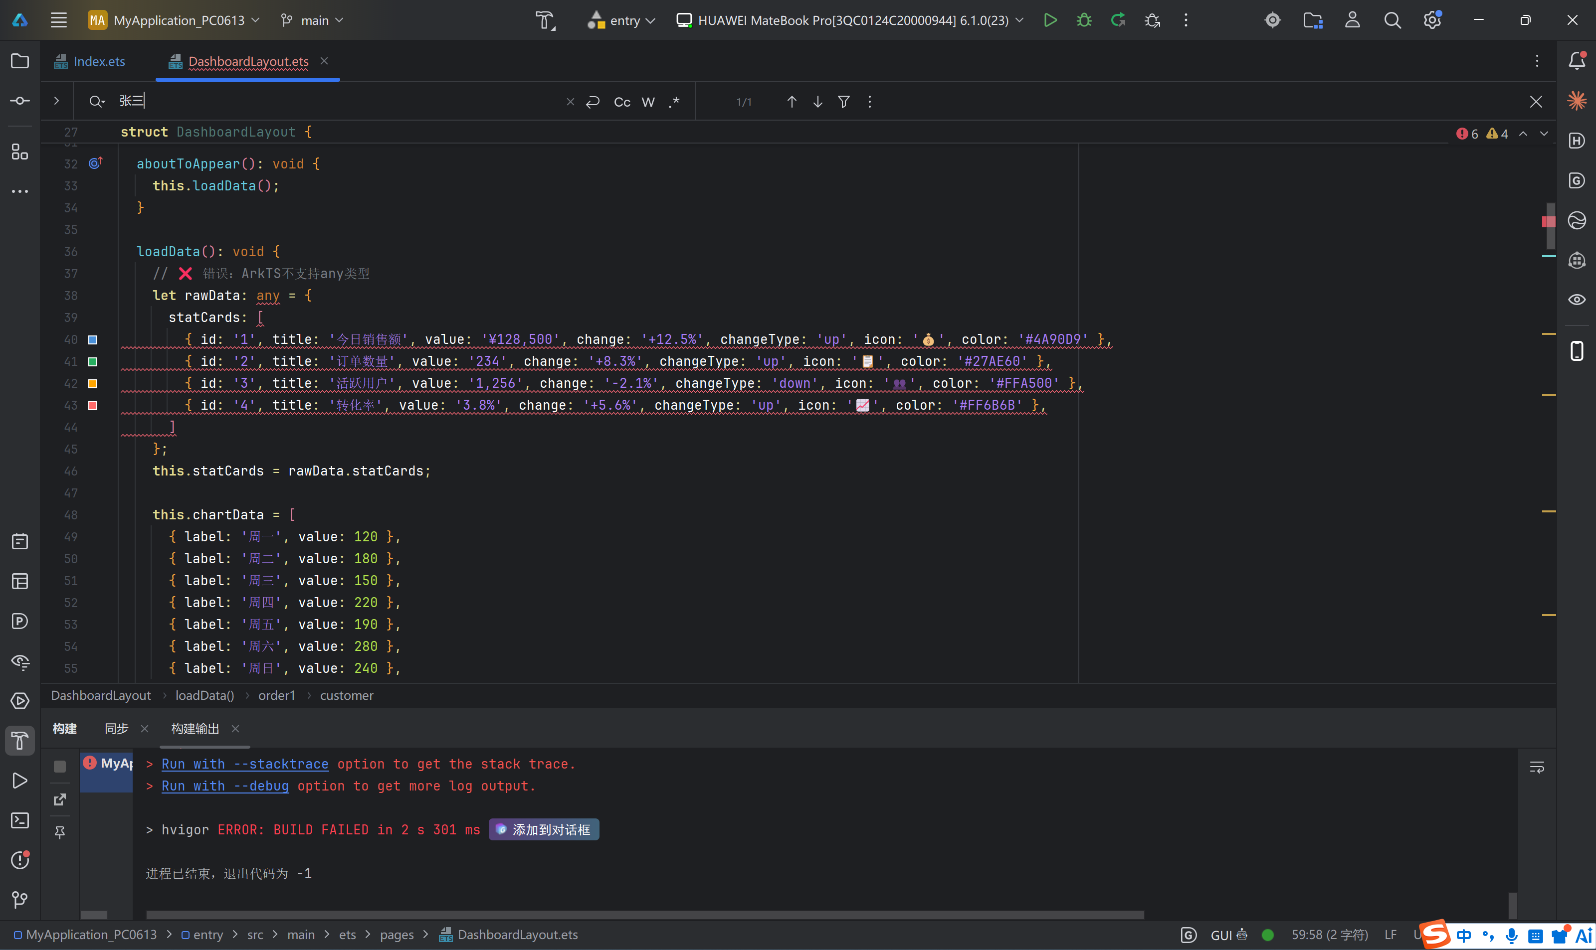Expand the replace field chevron in search bar

56,101
